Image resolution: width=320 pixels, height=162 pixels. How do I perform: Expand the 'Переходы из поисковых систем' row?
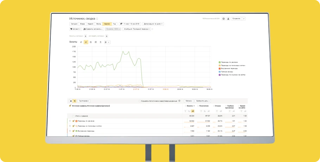70,126
